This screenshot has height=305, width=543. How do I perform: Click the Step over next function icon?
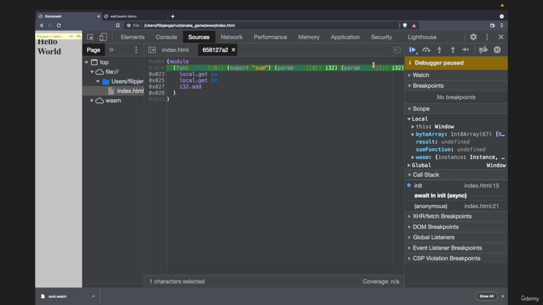click(426, 50)
